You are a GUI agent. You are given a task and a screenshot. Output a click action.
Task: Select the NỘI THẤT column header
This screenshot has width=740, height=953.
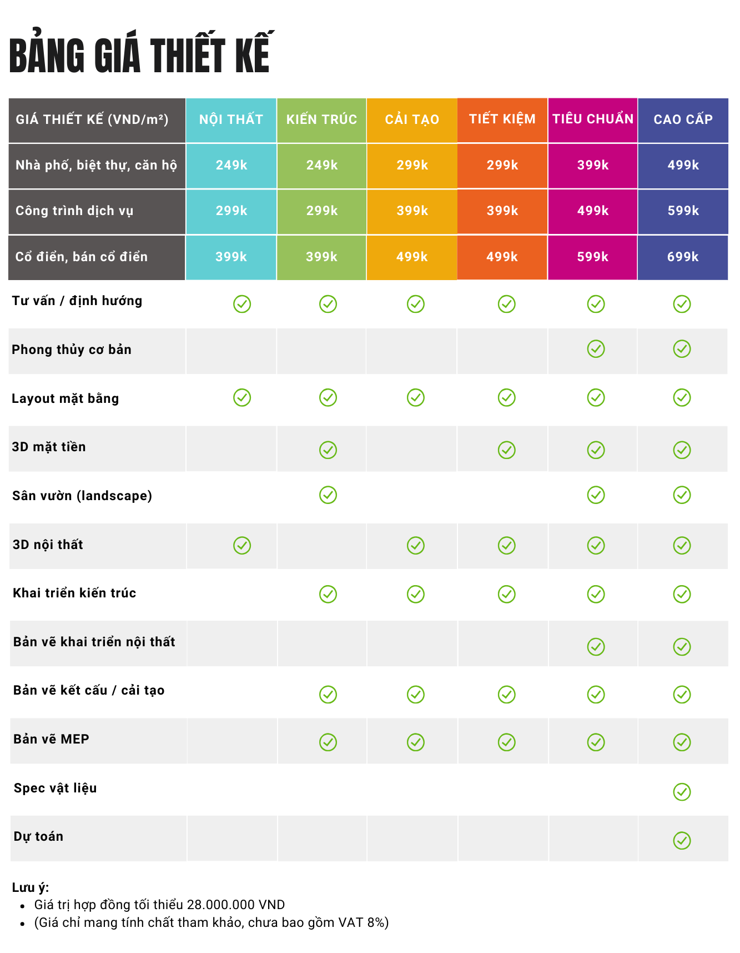click(231, 120)
